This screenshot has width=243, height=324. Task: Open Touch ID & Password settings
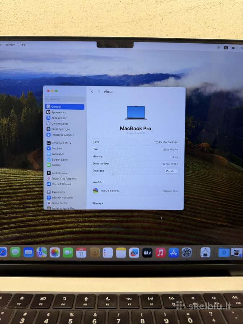click(x=65, y=179)
